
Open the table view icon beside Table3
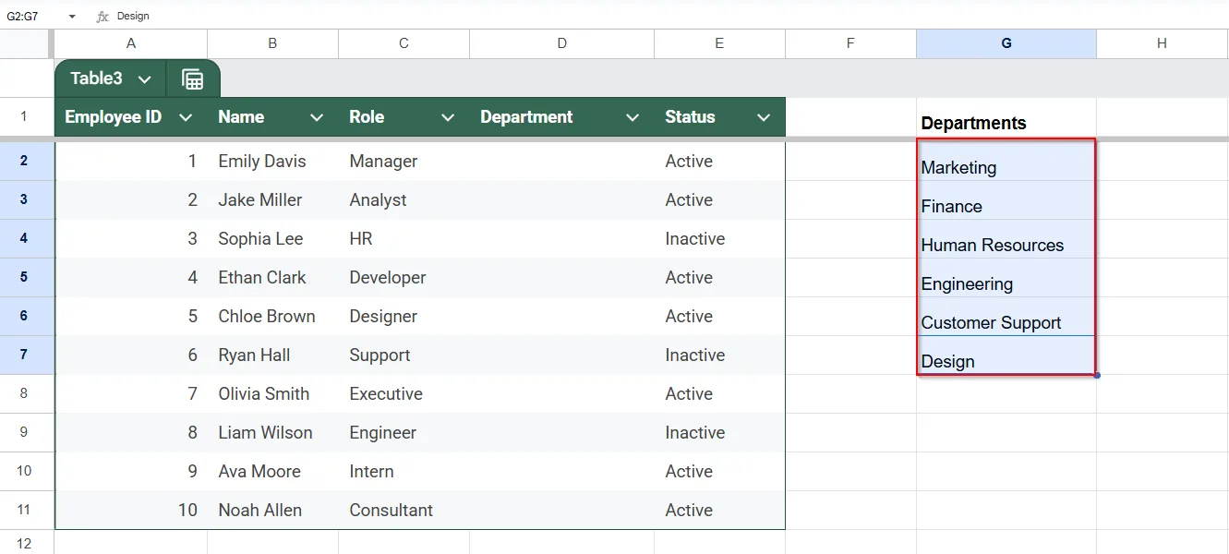pyautogui.click(x=193, y=79)
